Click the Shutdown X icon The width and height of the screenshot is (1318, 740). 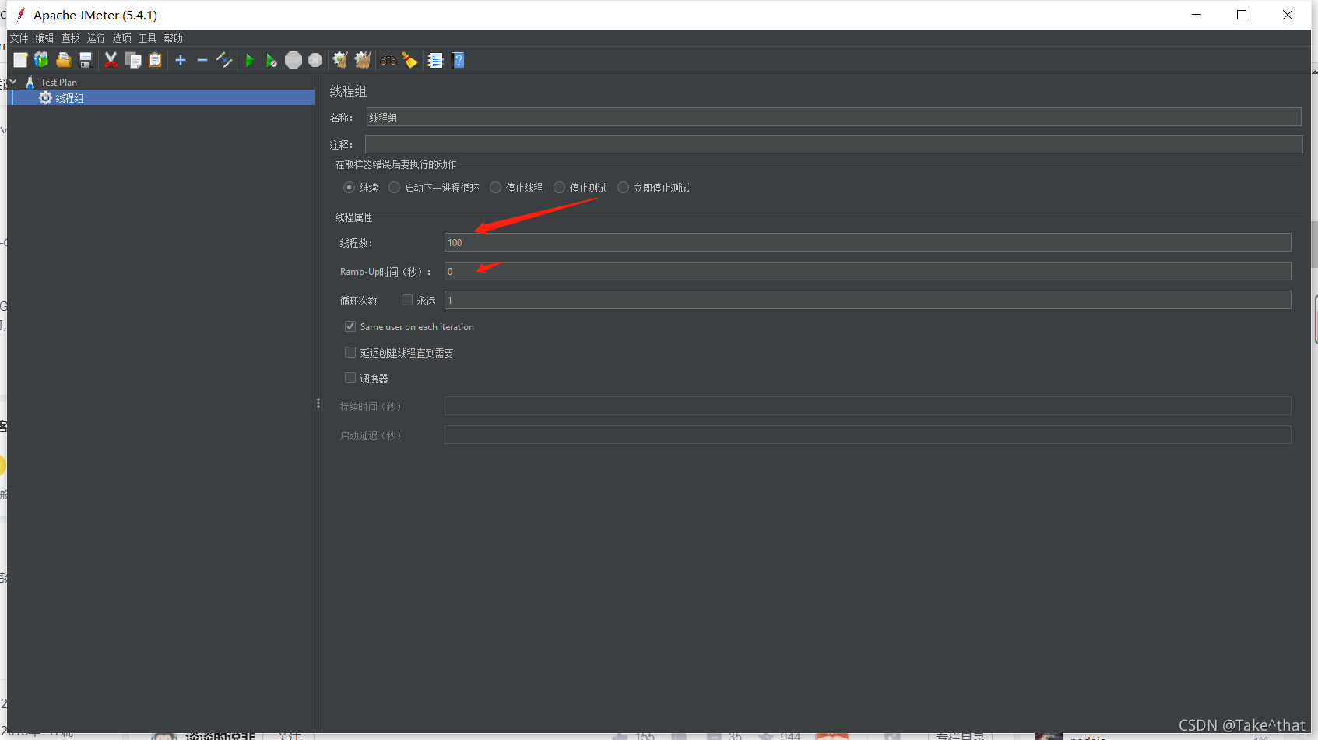tap(315, 60)
